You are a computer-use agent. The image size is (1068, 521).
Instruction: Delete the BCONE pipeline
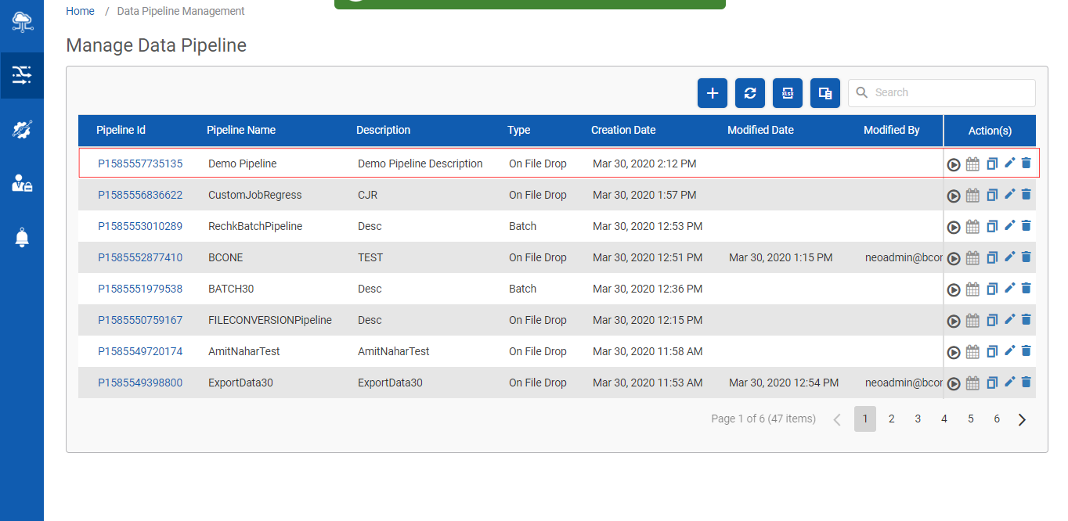[x=1027, y=257]
